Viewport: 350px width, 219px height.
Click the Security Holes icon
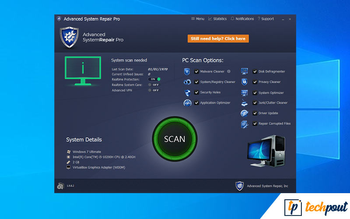(x=187, y=92)
